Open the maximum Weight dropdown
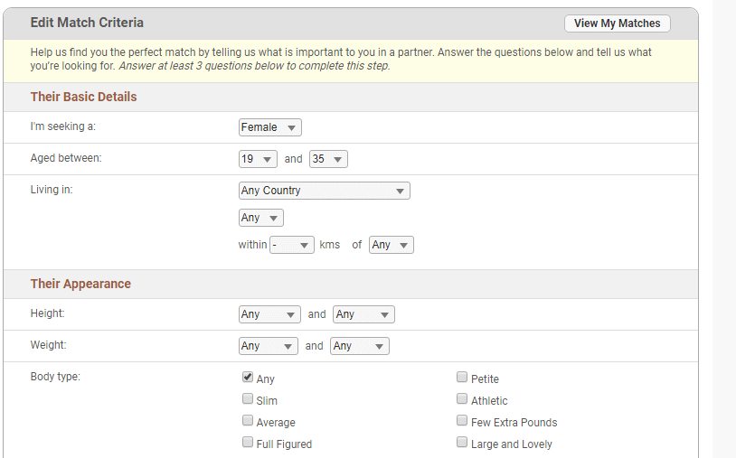Image resolution: width=736 pixels, height=458 pixels. click(361, 346)
